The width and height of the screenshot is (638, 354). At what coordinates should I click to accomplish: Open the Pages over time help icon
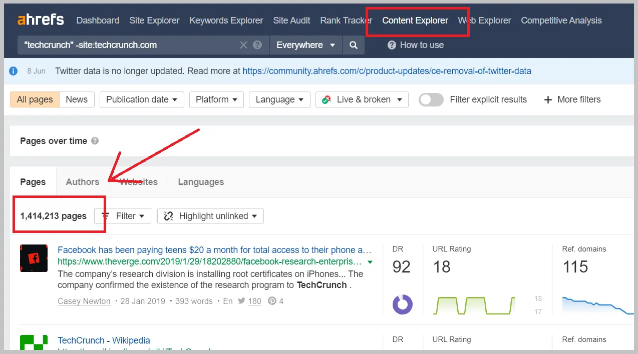pyautogui.click(x=95, y=141)
